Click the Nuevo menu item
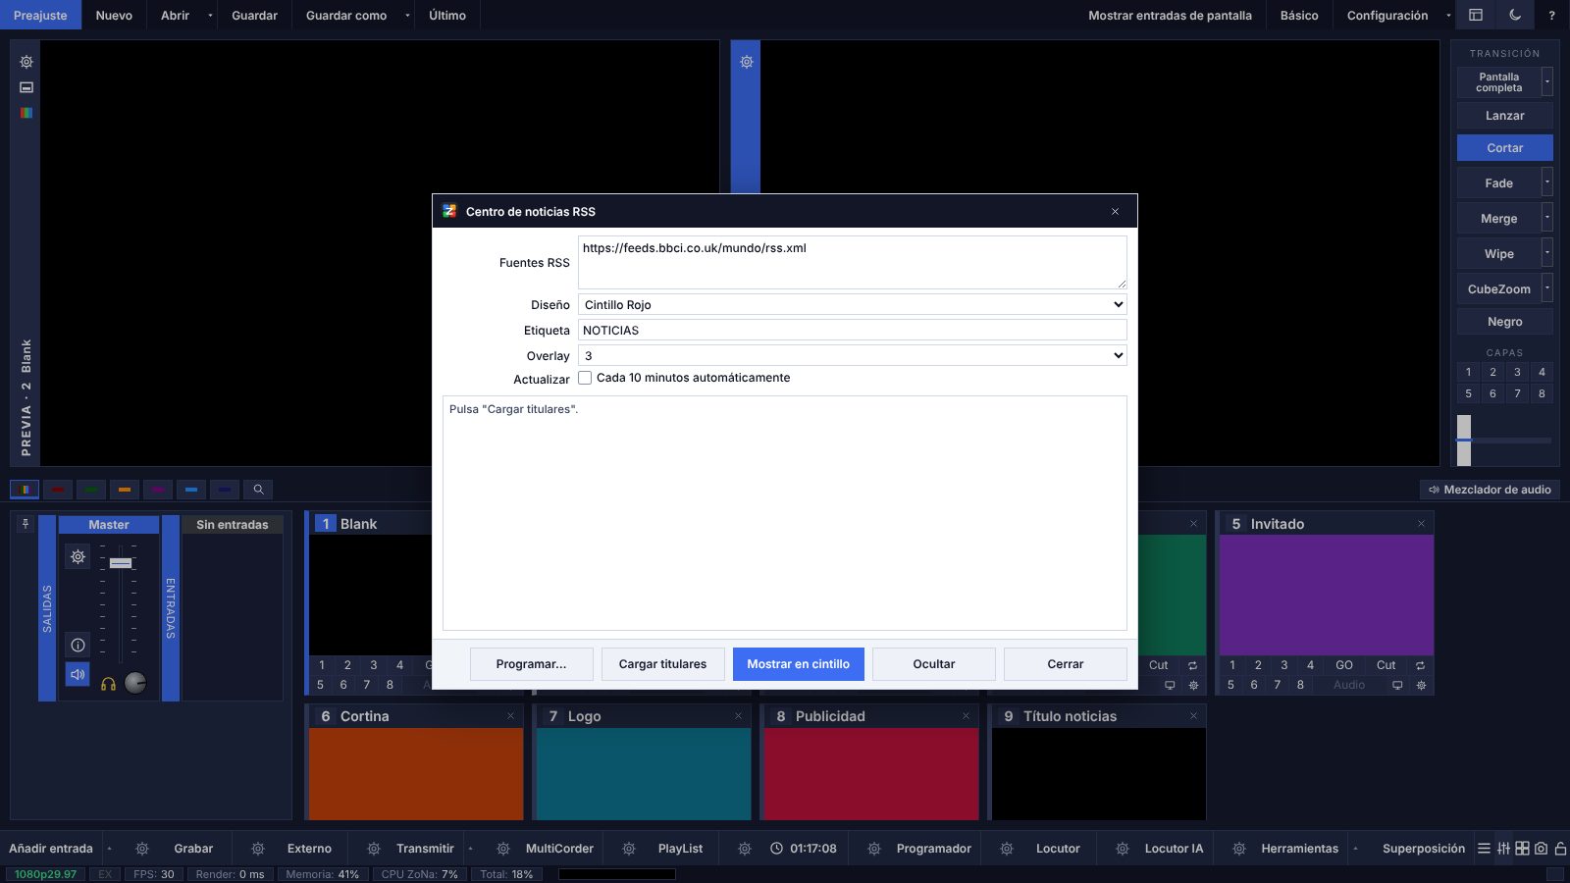Screen dimensions: 1570x883 tap(114, 15)
